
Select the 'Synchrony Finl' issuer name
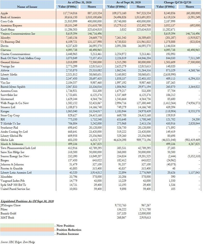(9, 128)
